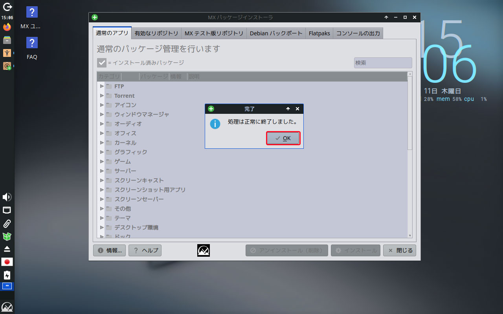The height and width of the screenshot is (314, 503).
Task: Click the package installer panel icon
Action: (7, 66)
